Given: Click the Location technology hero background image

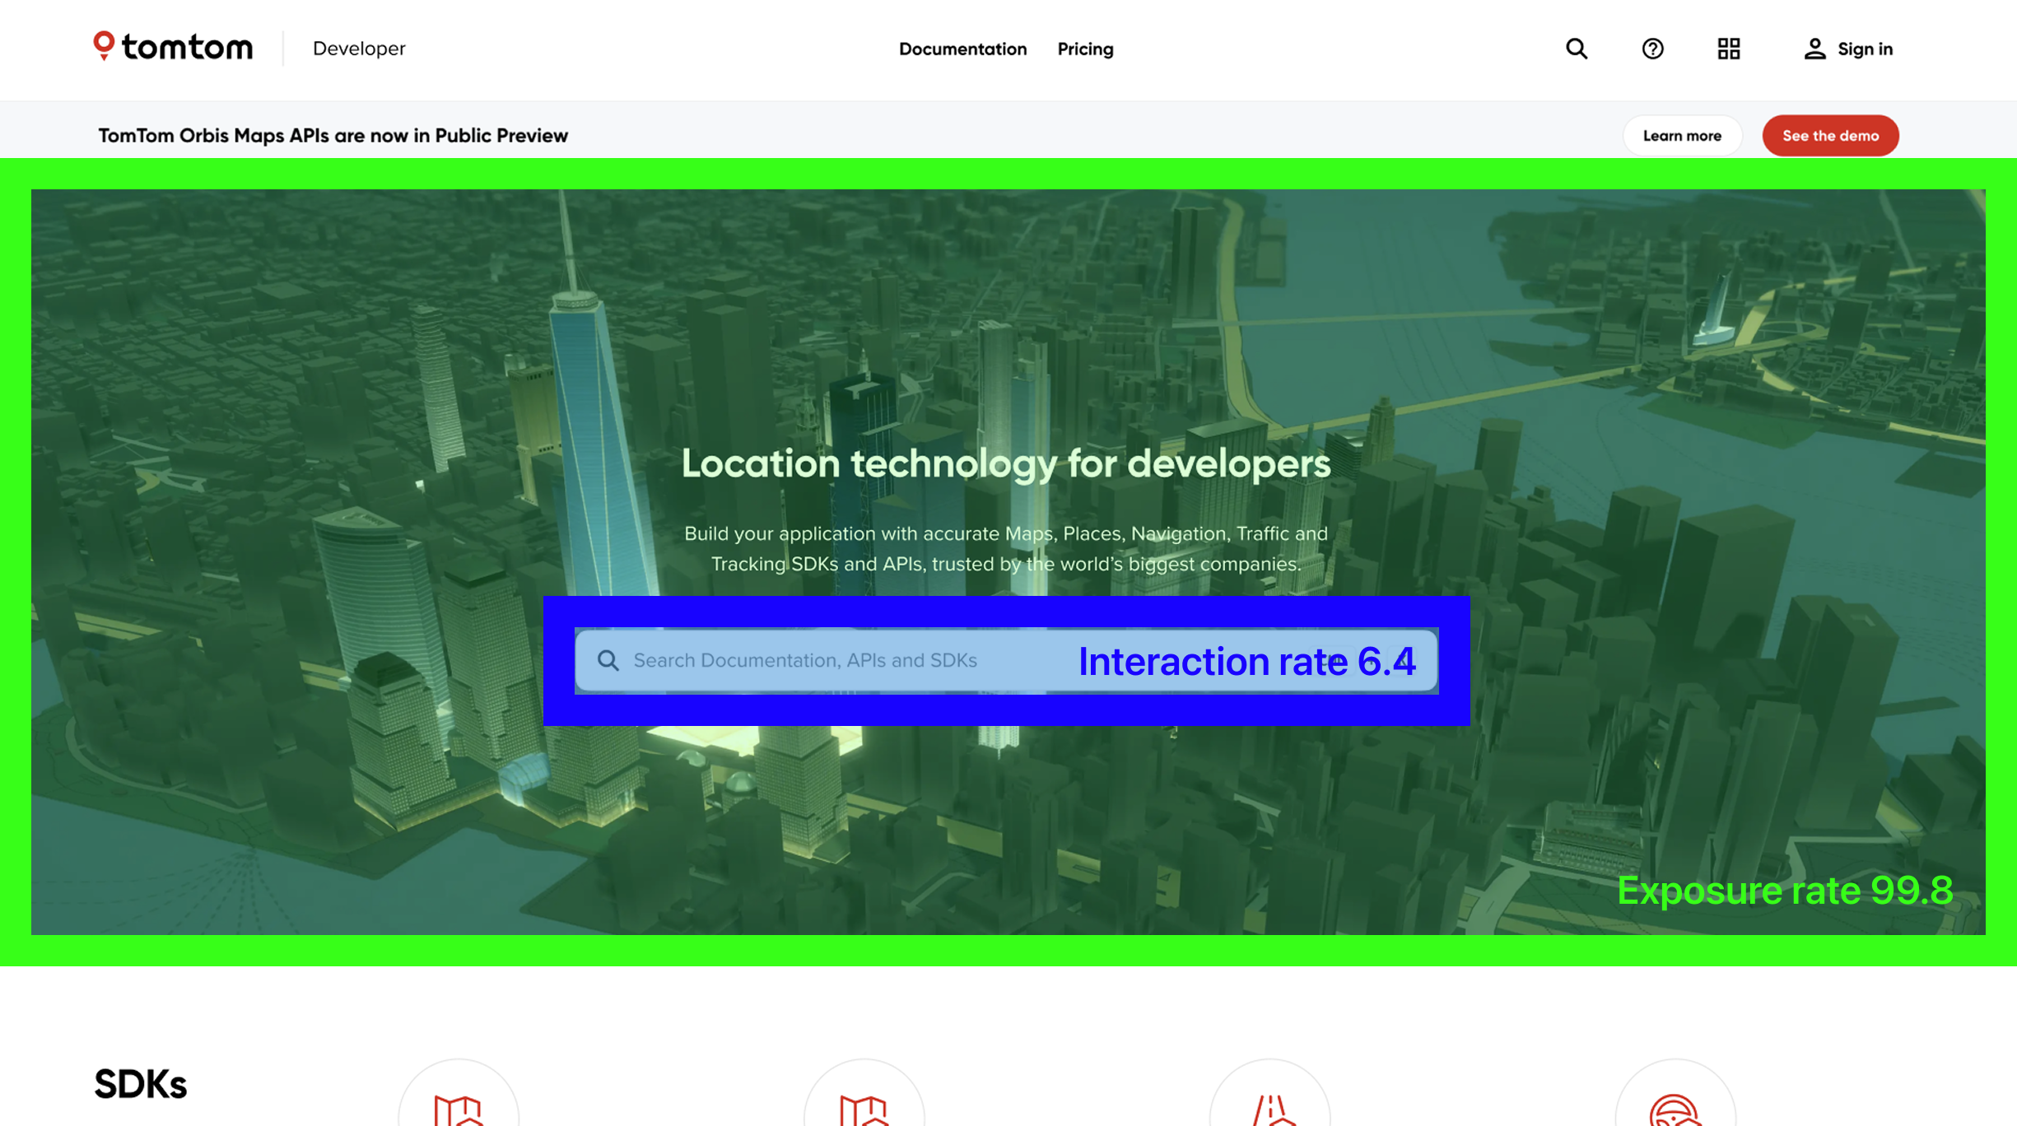Looking at the screenshot, I should pyautogui.click(x=1008, y=329).
